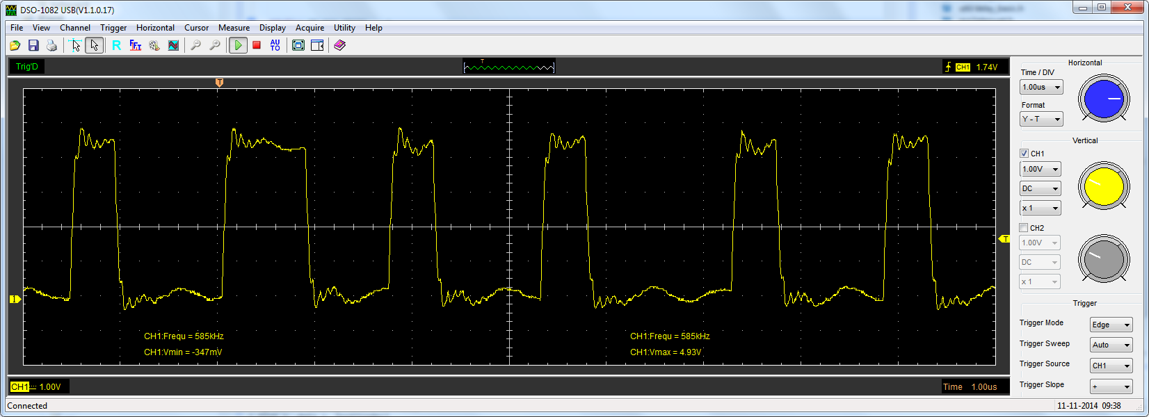Open the CH1 DC coupling dropdown

click(1040, 188)
